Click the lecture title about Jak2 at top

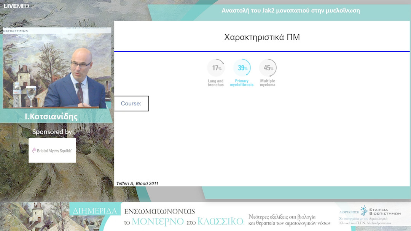291,11
